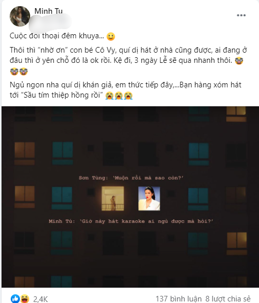Click the nerd-face emoji after "nhanh thôi"
259x303 pixels.
[x=239, y=61]
